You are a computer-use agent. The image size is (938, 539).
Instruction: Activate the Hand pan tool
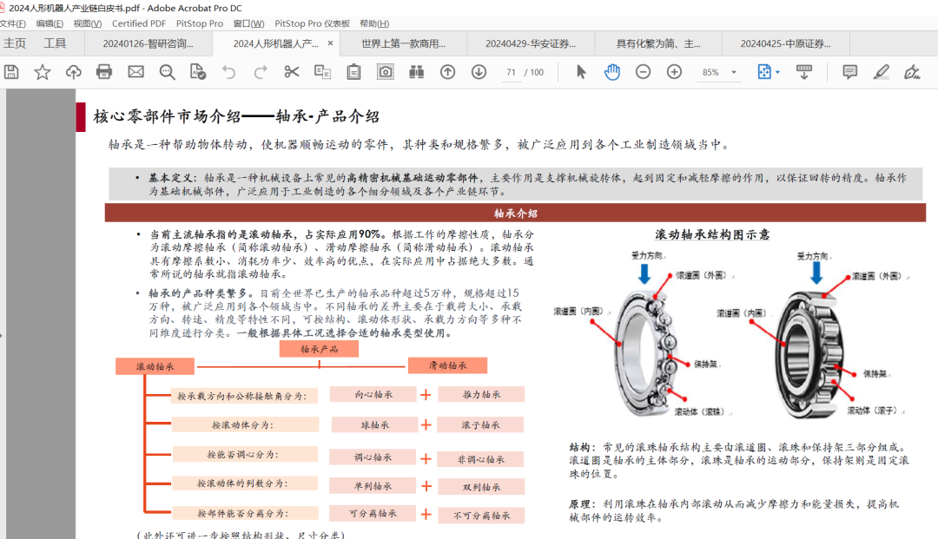click(x=612, y=72)
